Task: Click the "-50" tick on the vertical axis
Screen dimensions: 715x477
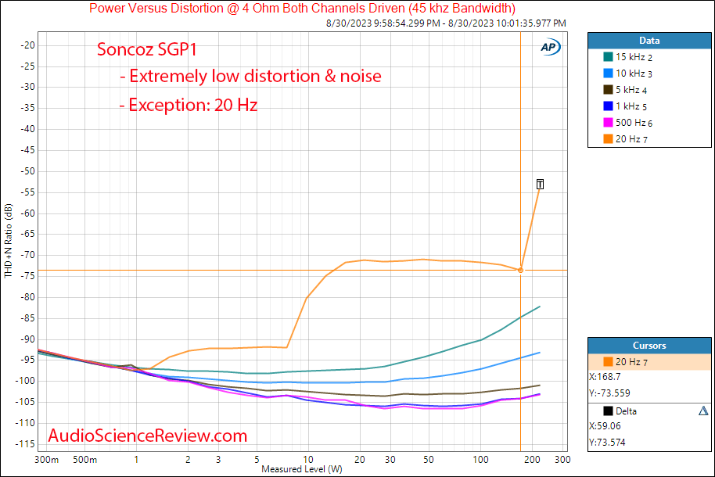Action: (x=28, y=171)
